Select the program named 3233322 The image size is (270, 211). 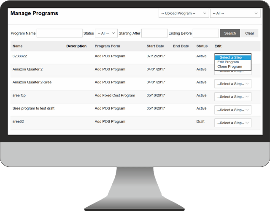tap(20, 56)
